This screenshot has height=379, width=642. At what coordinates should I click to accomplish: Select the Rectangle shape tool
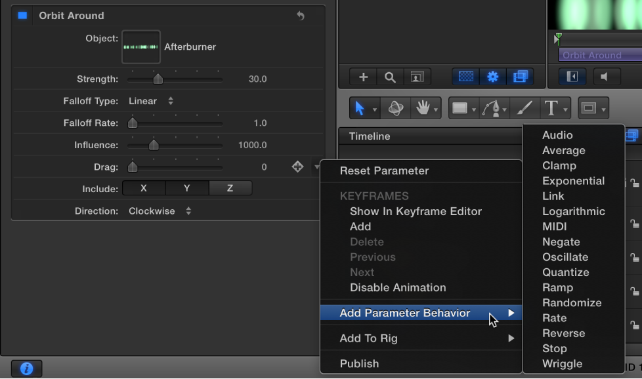click(x=460, y=108)
